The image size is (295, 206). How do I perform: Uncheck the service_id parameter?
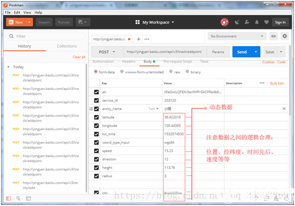pos(96,101)
